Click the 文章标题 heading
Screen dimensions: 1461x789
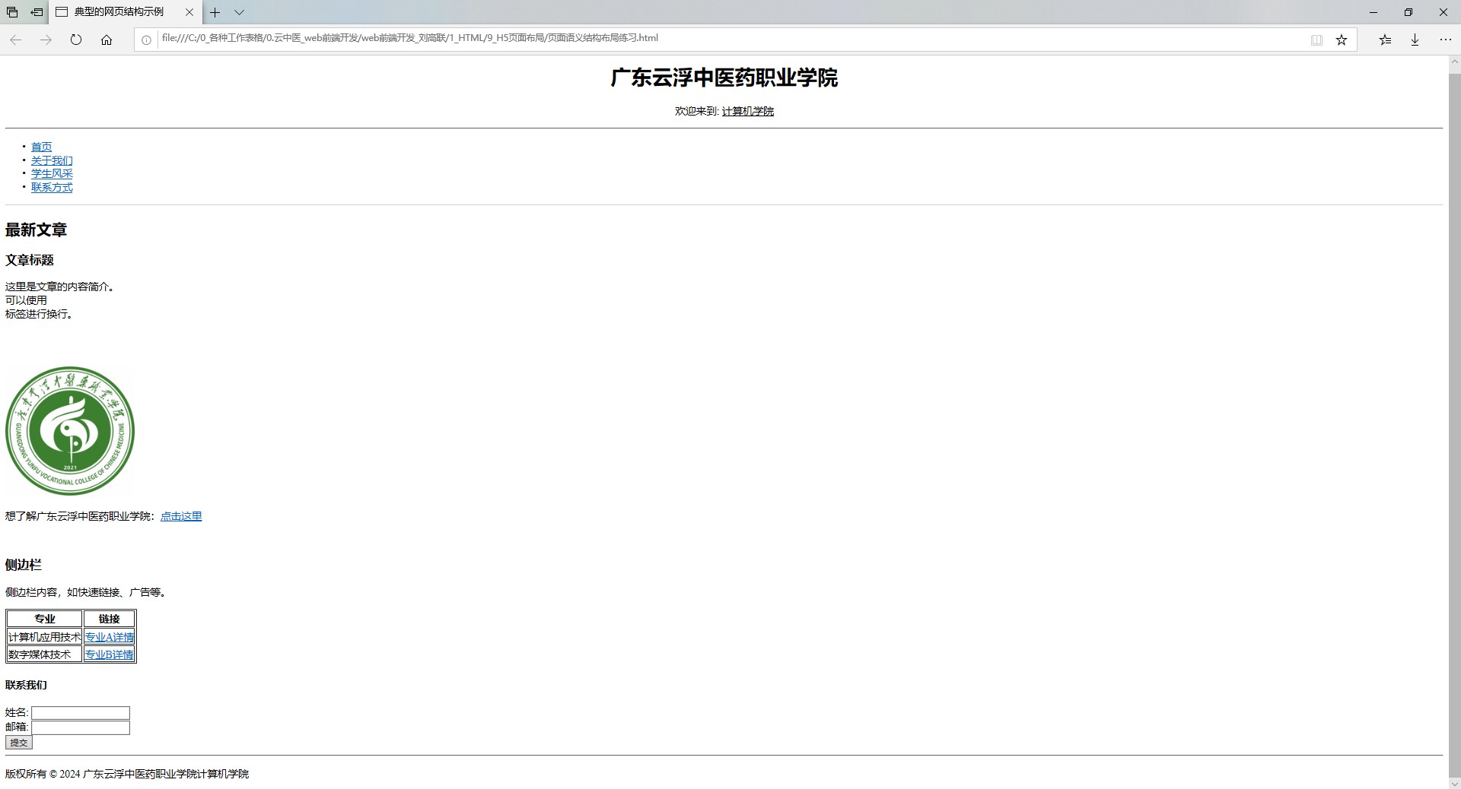point(30,260)
